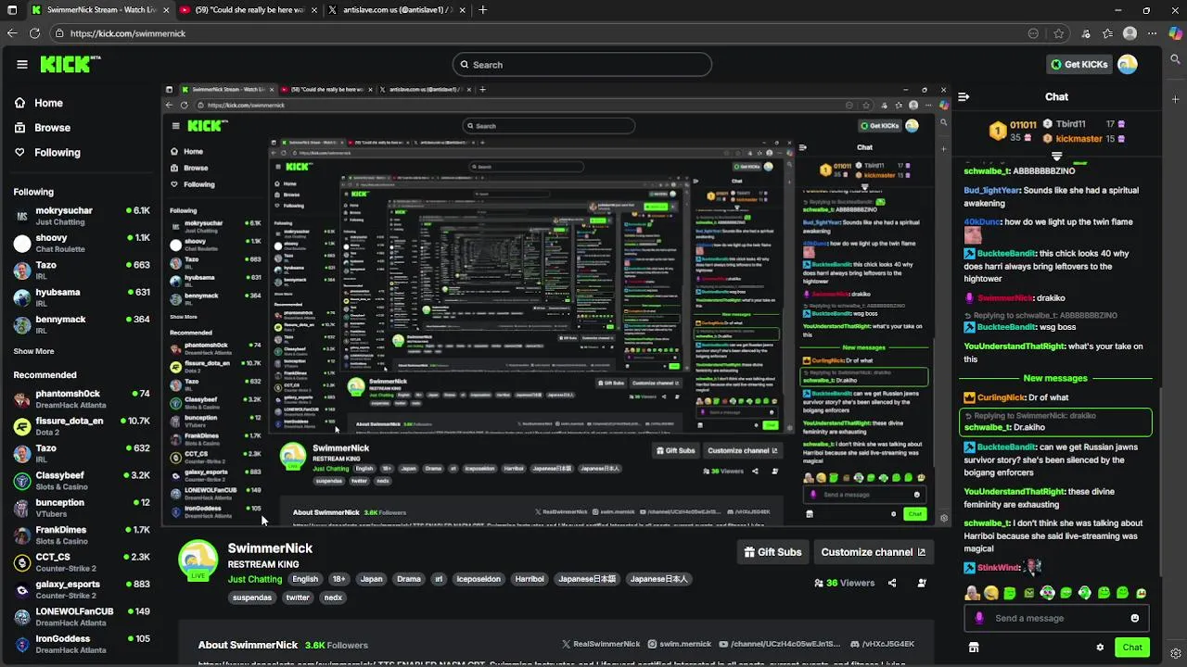Open Classybeef's Slots & Casino channel
The height and width of the screenshot is (667, 1187).
point(82,481)
